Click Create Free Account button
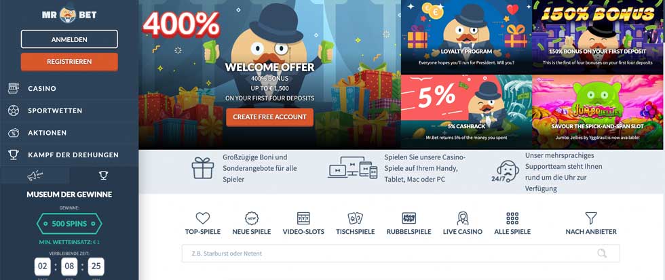The image size is (665, 280). 269,117
